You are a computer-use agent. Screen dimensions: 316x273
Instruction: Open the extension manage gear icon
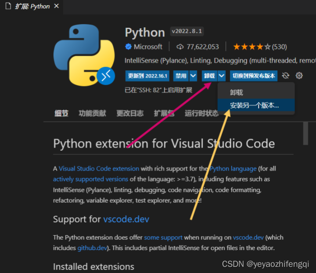point(299,76)
